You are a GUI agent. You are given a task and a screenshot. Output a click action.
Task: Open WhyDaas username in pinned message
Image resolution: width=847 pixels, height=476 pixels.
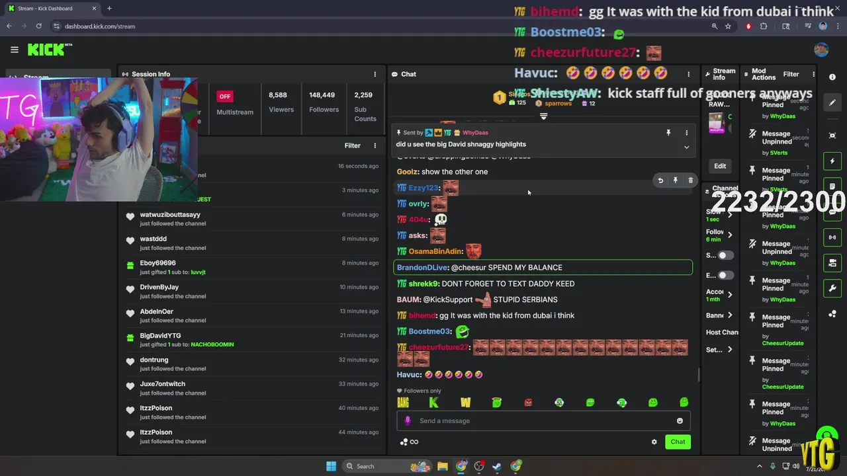[475, 133]
